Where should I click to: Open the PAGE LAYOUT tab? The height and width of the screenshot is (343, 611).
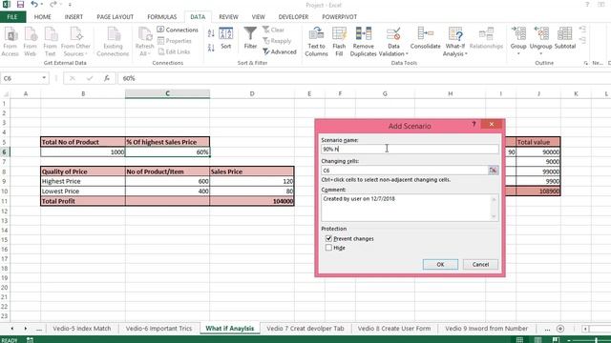(x=115, y=17)
